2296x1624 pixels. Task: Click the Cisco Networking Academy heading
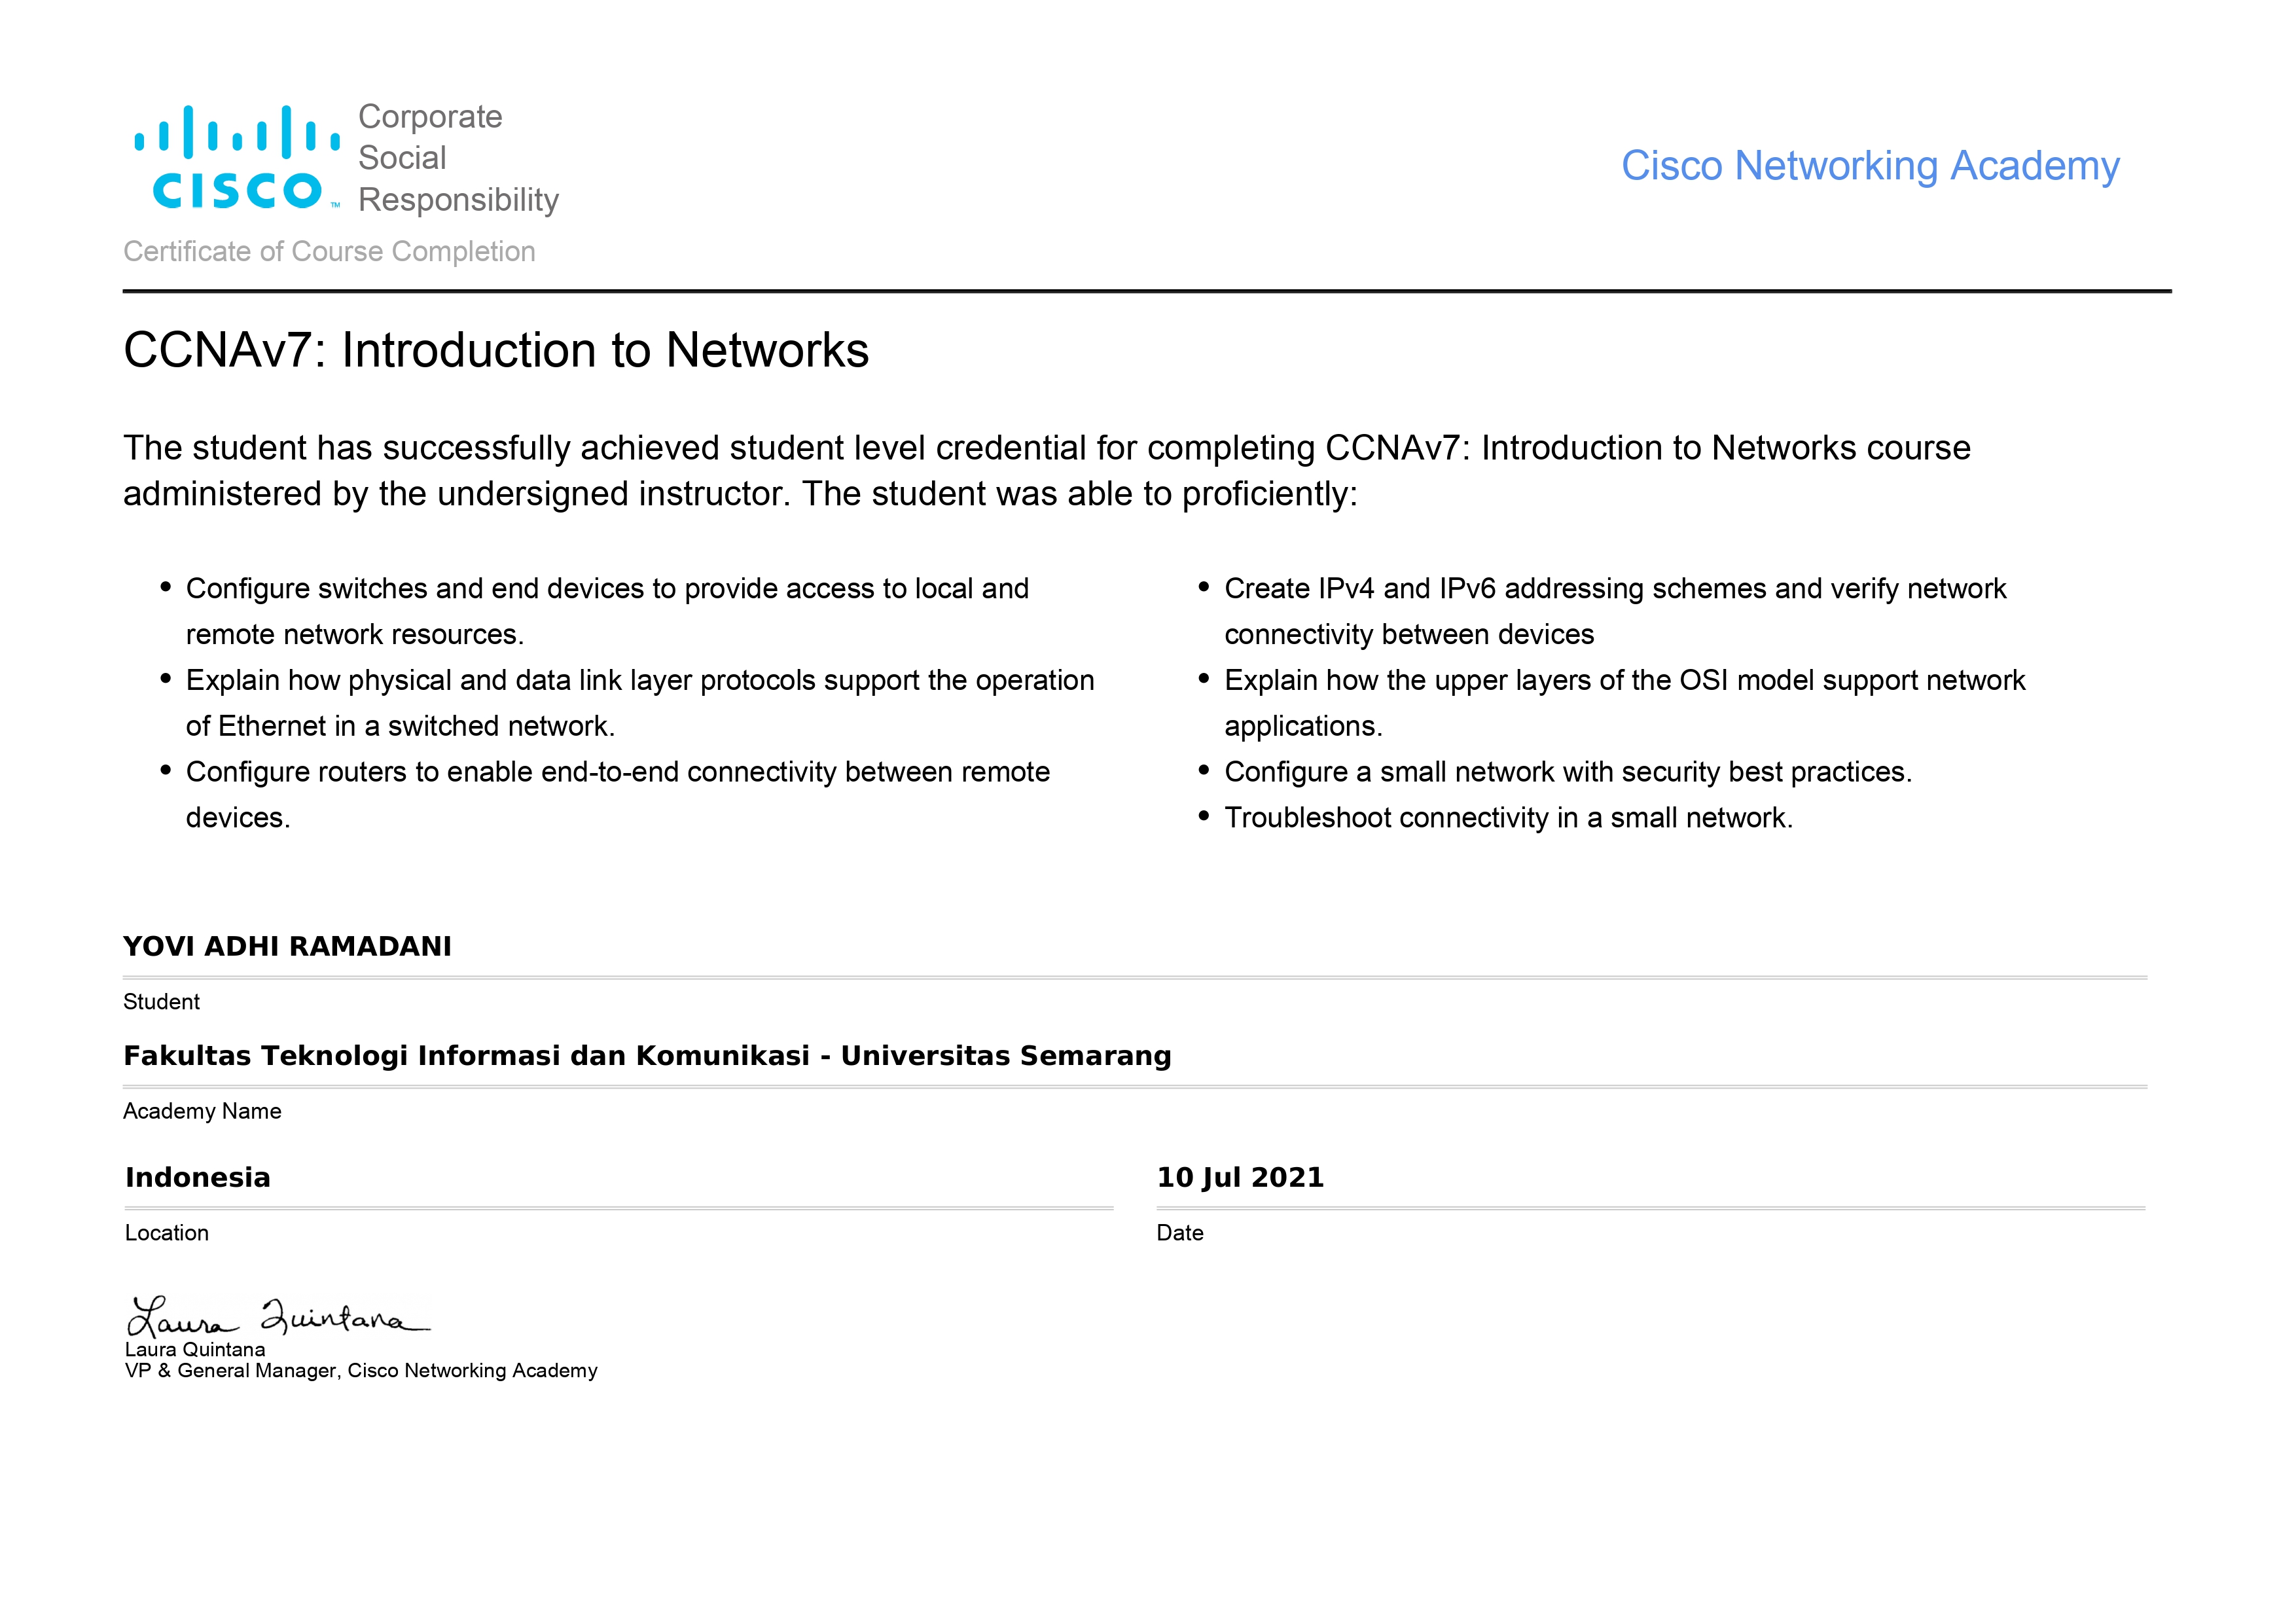click(1869, 166)
